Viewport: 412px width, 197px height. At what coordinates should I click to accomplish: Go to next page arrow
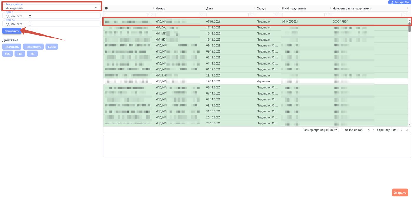[x=401, y=130]
